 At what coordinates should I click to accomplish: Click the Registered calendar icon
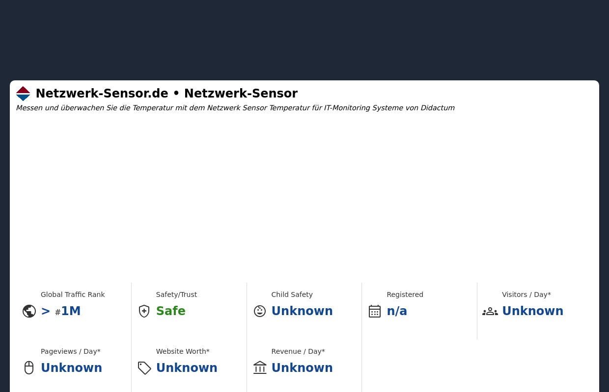click(375, 311)
